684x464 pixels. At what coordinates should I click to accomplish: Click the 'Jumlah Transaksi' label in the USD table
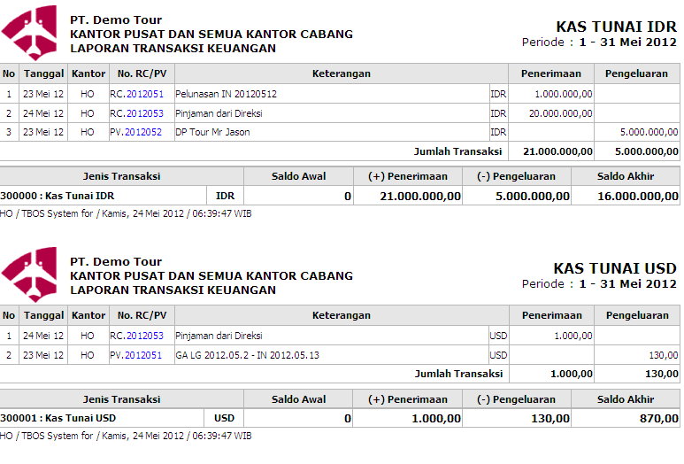pyautogui.click(x=458, y=374)
